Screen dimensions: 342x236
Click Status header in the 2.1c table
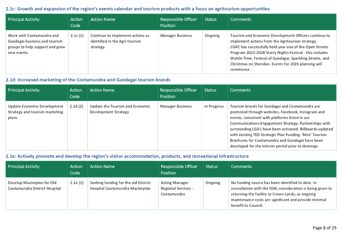pyautogui.click(x=211, y=19)
